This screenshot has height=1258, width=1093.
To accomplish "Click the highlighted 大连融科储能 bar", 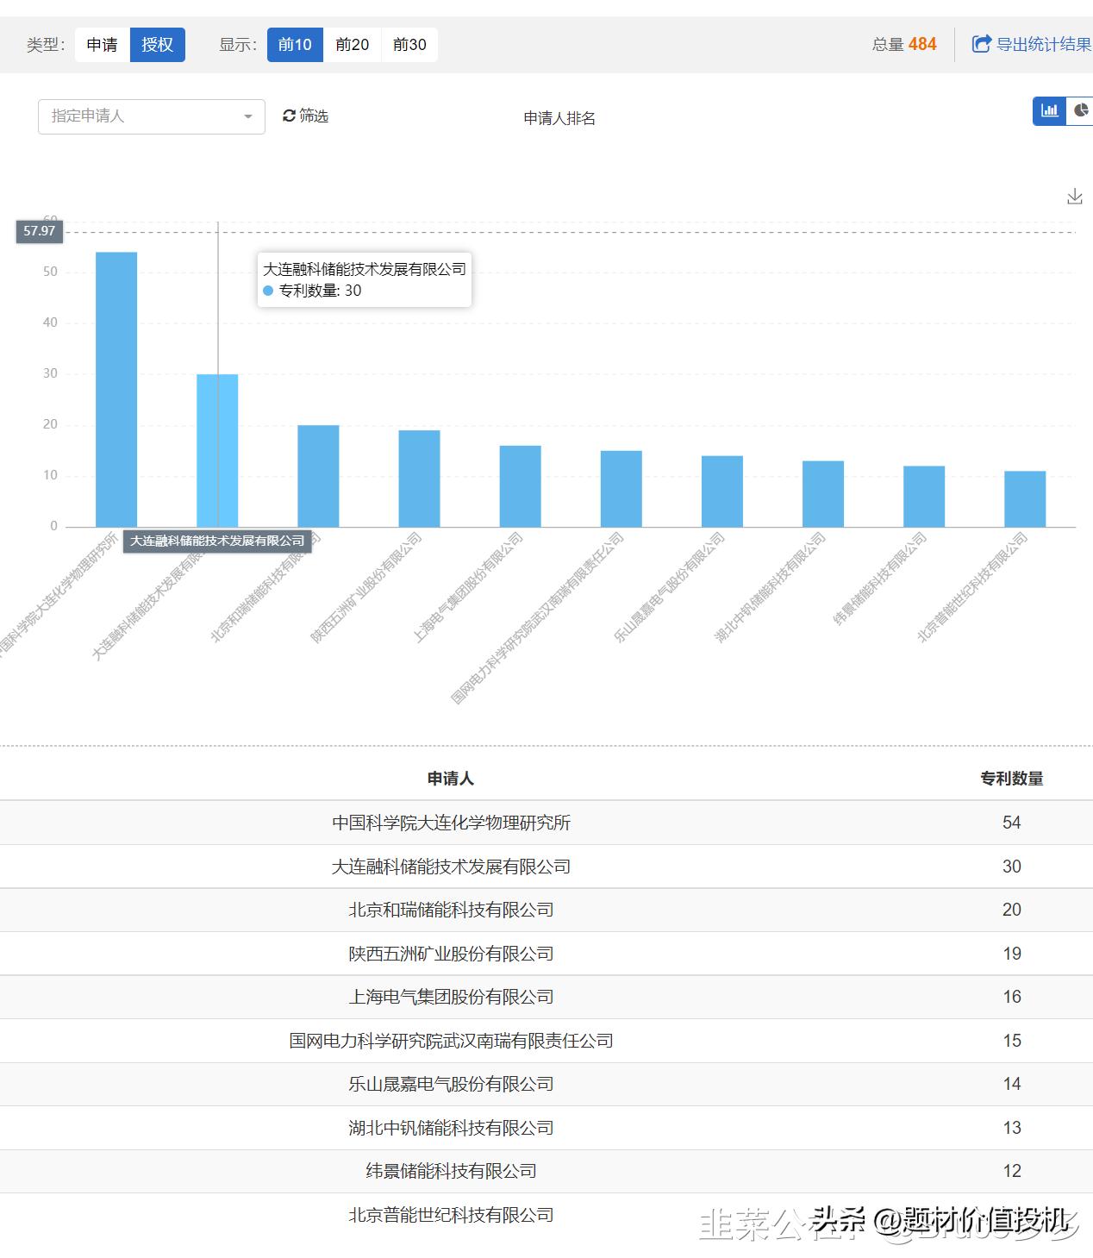I will (217, 448).
